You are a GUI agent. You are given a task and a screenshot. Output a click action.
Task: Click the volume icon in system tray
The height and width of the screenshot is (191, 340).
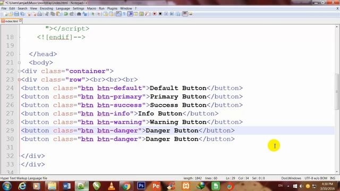pyautogui.click(x=301, y=186)
